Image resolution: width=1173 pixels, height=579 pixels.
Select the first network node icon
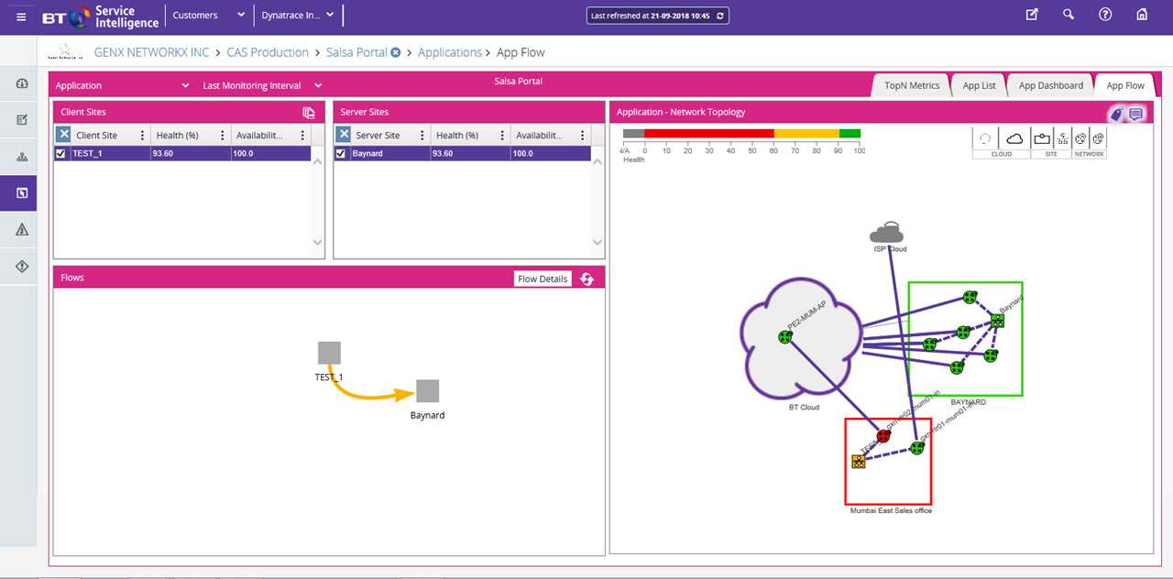1080,138
